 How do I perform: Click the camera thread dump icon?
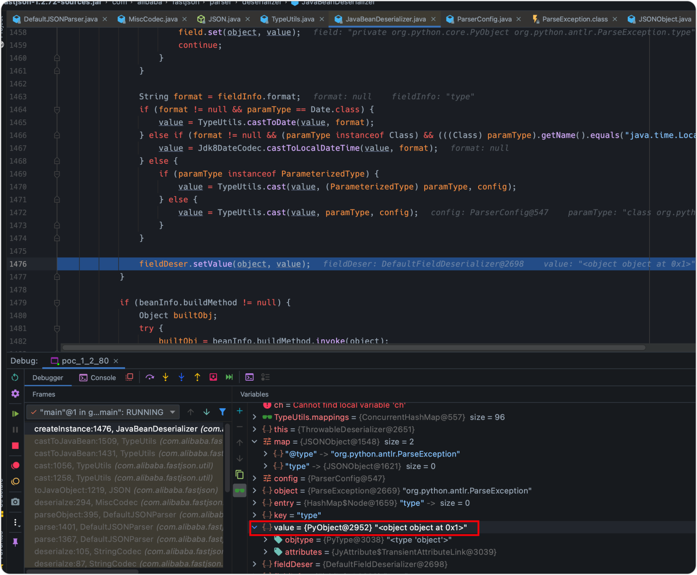[x=15, y=502]
